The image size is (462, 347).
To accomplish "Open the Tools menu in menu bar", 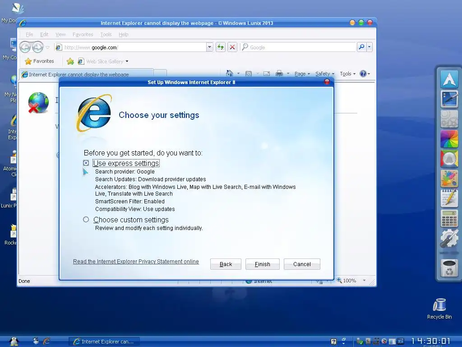I will tap(106, 34).
